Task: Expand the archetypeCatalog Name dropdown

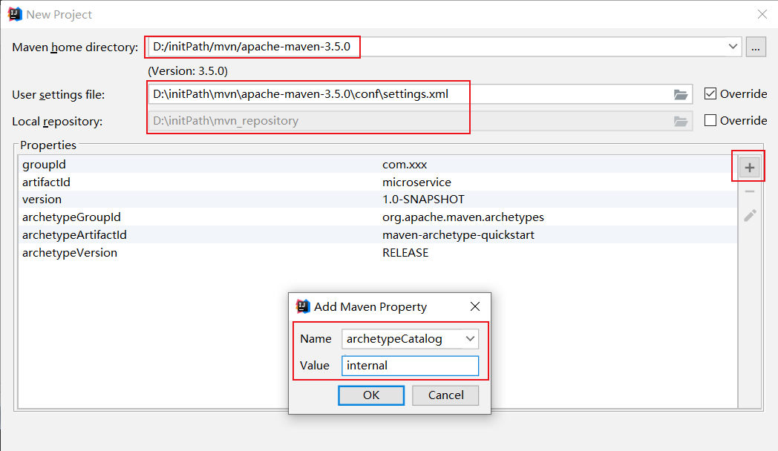Action: pos(470,338)
